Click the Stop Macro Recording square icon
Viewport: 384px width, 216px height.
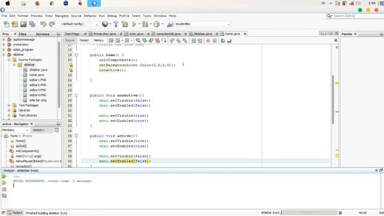click(x=215, y=41)
